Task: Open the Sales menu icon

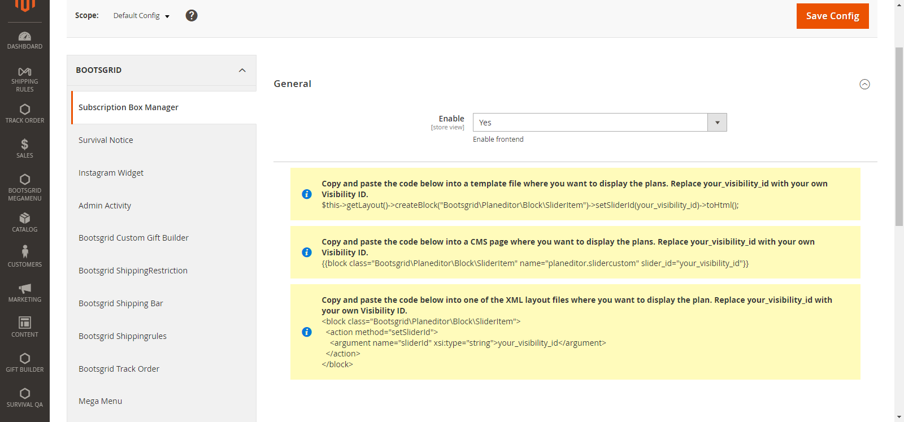Action: coord(25,148)
